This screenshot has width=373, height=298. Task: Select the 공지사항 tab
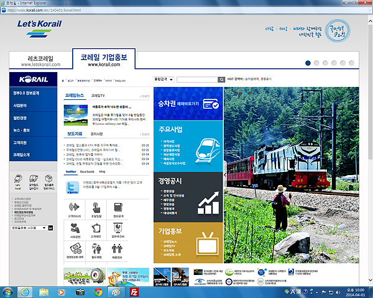96,134
